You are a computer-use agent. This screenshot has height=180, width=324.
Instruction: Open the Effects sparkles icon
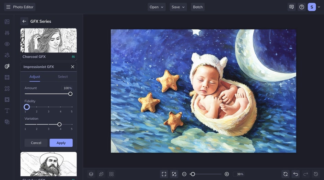[x=7, y=55]
